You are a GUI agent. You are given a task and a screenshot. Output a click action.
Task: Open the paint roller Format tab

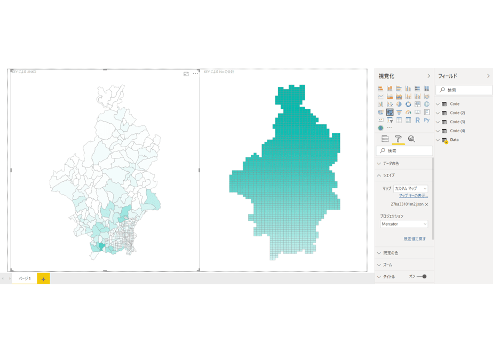[x=398, y=139]
